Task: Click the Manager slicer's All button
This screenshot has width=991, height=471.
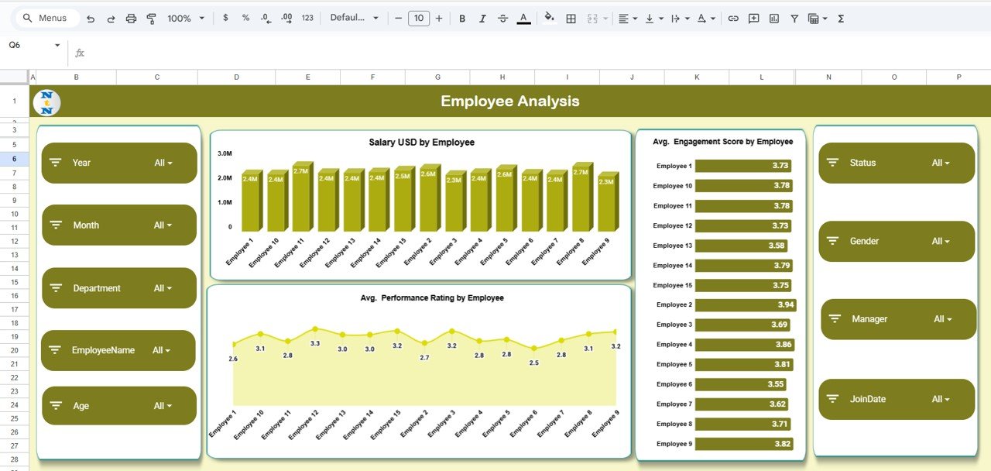Action: click(941, 318)
